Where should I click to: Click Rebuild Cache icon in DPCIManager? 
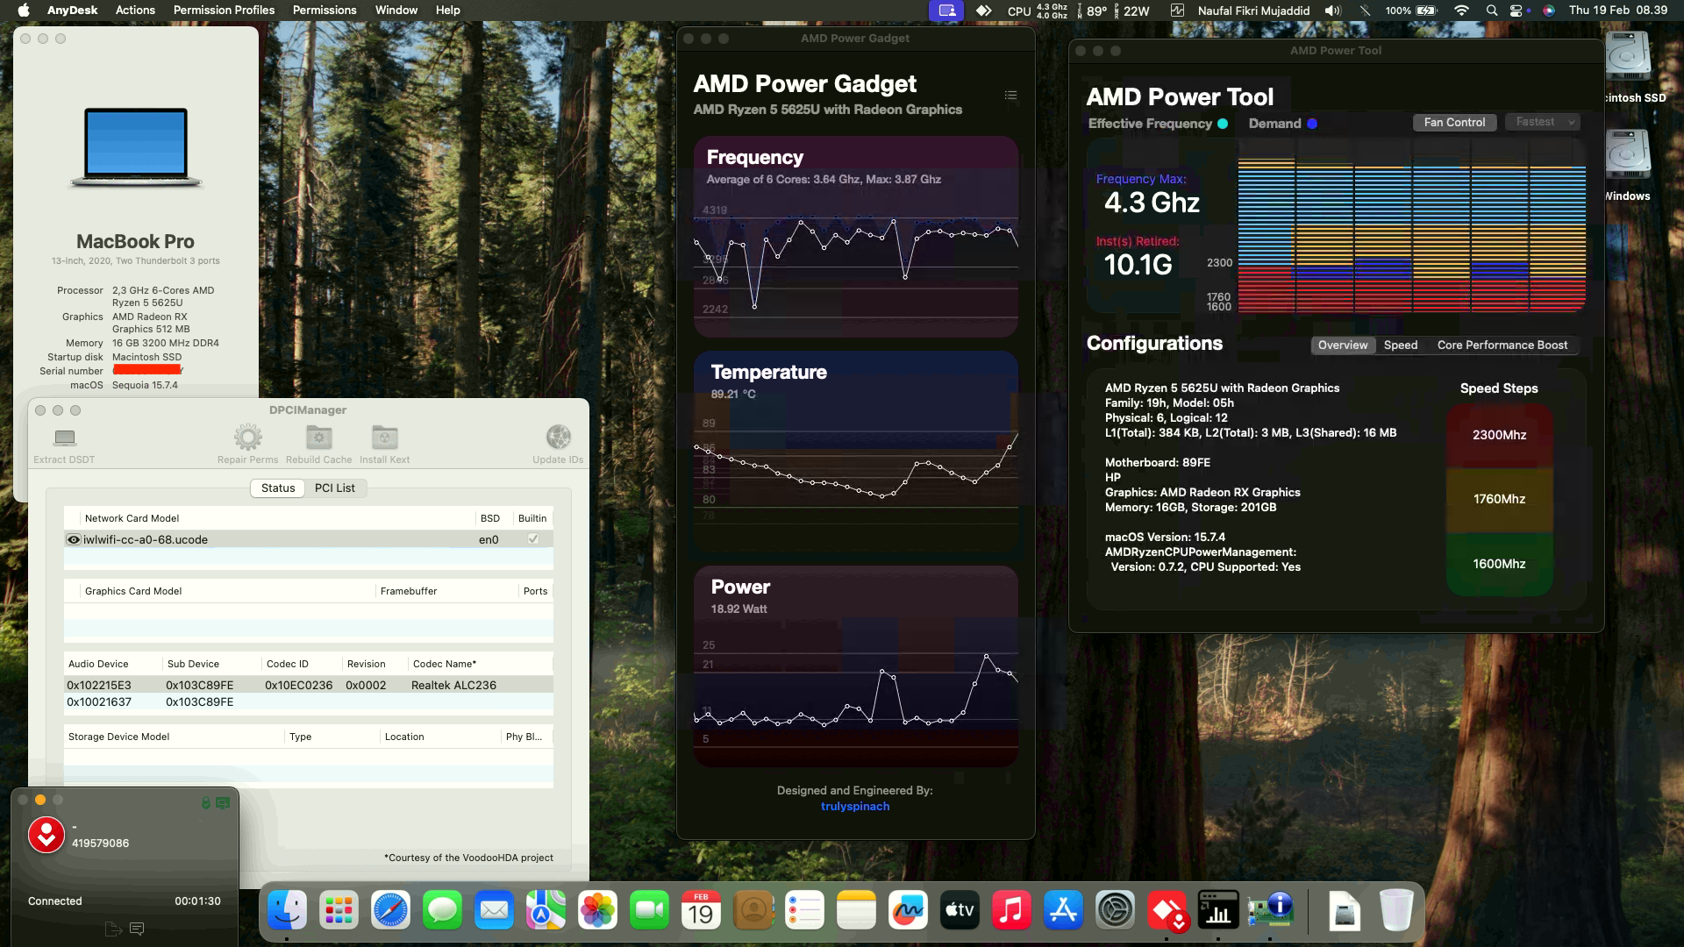pyautogui.click(x=318, y=437)
